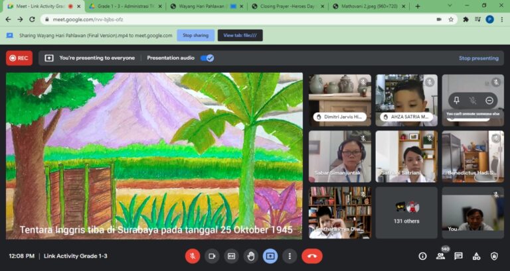Toggle the Presentation audio switch

click(207, 58)
